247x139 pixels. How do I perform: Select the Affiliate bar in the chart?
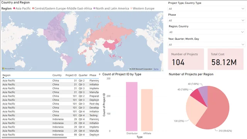pyautogui.click(x=147, y=110)
